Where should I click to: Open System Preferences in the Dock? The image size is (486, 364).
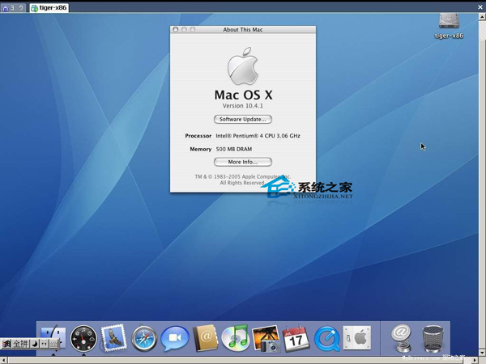(357, 337)
